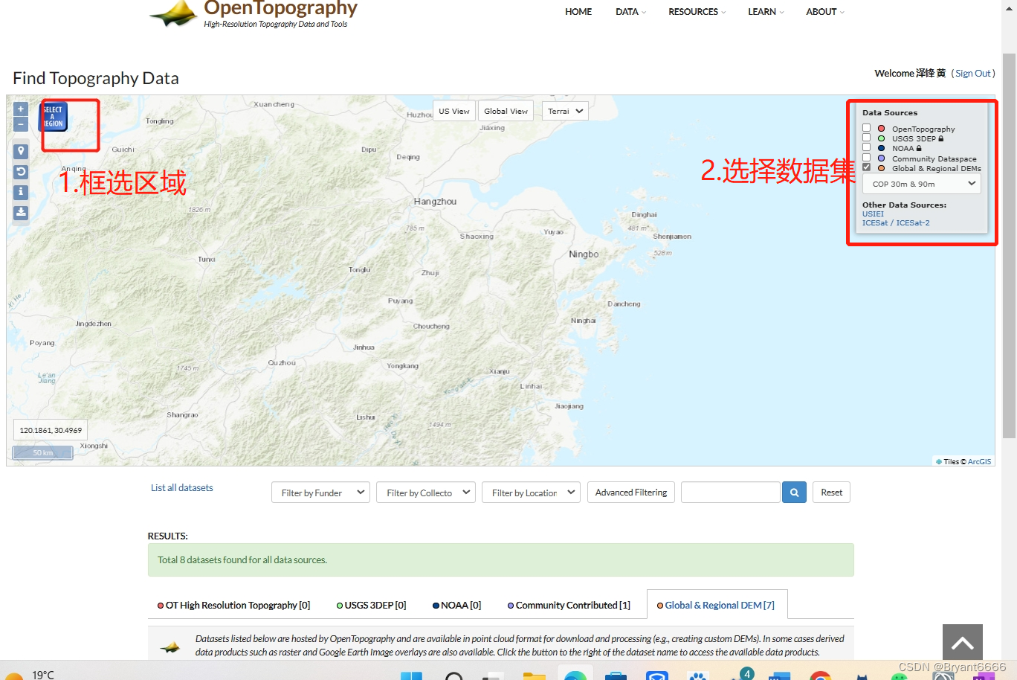1017x680 pixels.
Task: Expand DATA navigation menu
Action: (630, 12)
